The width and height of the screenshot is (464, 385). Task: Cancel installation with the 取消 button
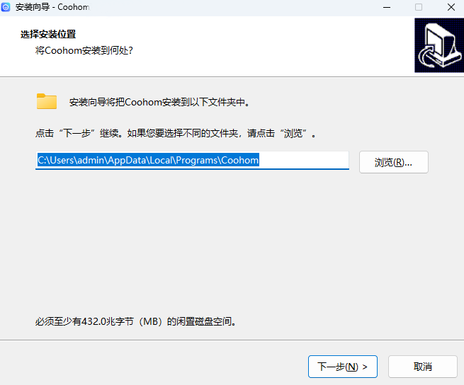coord(423,367)
